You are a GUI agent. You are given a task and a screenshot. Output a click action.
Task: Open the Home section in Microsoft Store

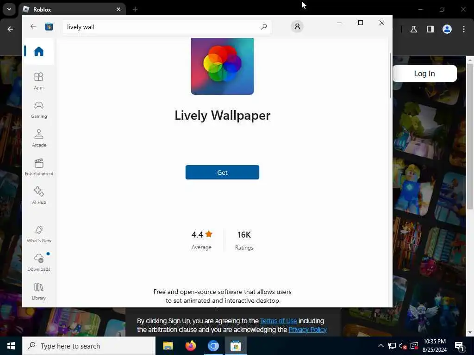pos(39,51)
